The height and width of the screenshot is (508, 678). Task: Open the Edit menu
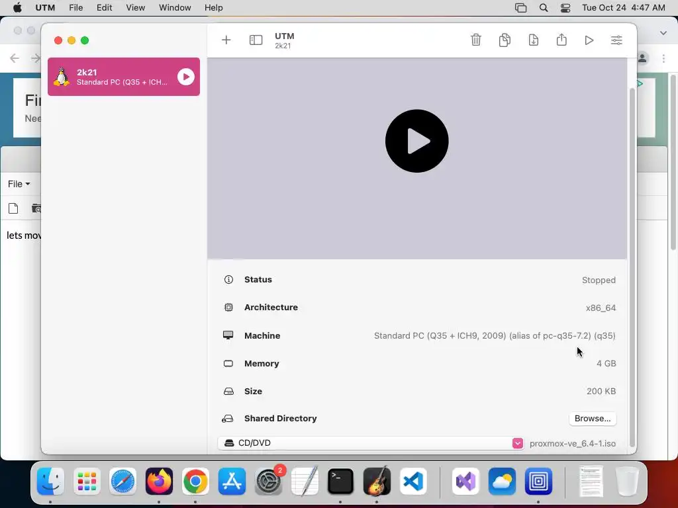pos(104,8)
